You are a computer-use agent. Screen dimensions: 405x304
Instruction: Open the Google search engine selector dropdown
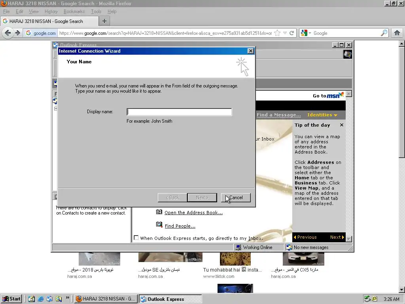click(306, 33)
